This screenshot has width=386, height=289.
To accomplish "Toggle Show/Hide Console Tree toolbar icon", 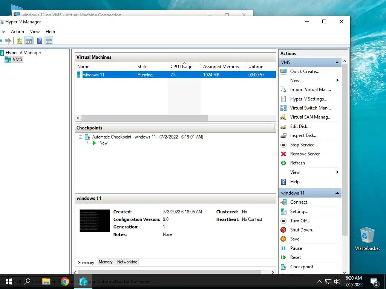I will (29, 41).
